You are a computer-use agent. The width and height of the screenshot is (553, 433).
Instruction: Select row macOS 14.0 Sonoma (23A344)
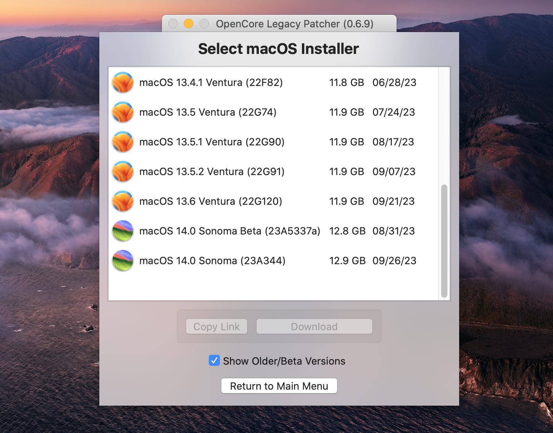point(273,261)
